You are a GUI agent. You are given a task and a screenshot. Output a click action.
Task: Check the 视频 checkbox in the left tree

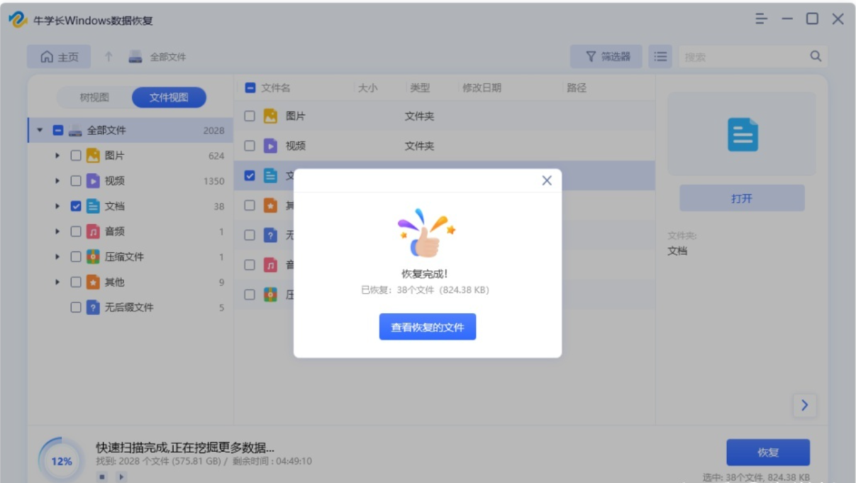click(x=75, y=181)
